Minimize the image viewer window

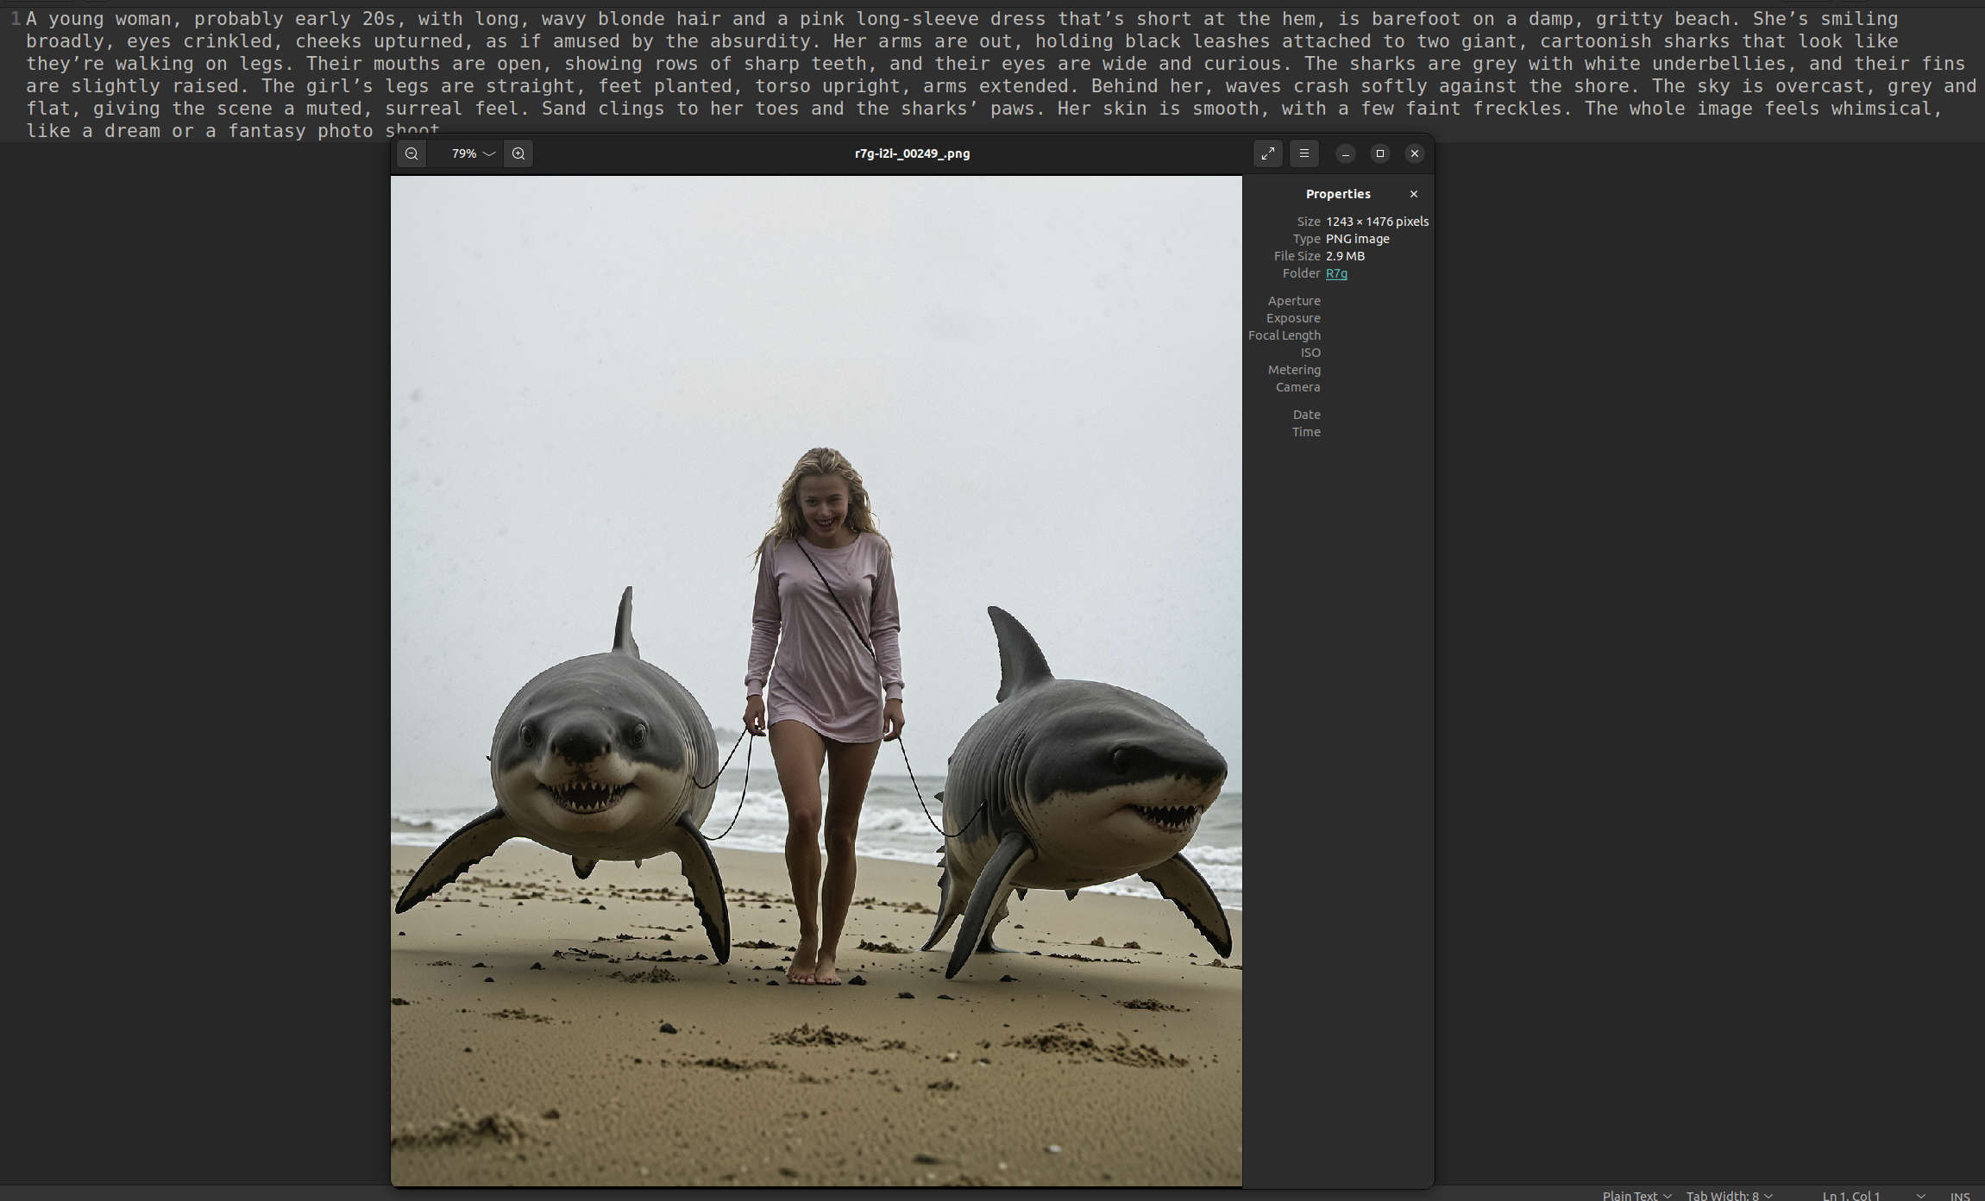1345,153
